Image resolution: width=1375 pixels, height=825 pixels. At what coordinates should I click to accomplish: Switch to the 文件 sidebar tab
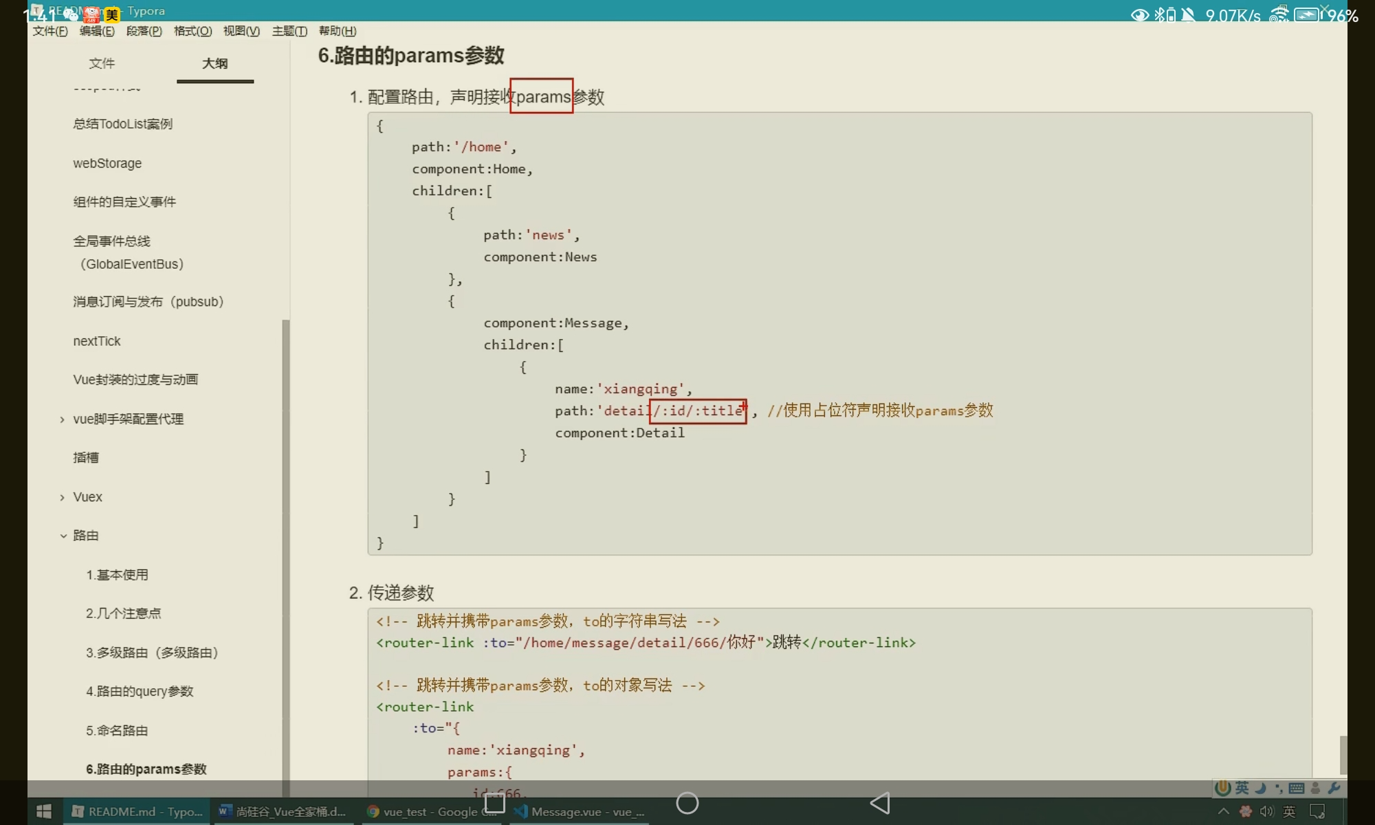102,63
